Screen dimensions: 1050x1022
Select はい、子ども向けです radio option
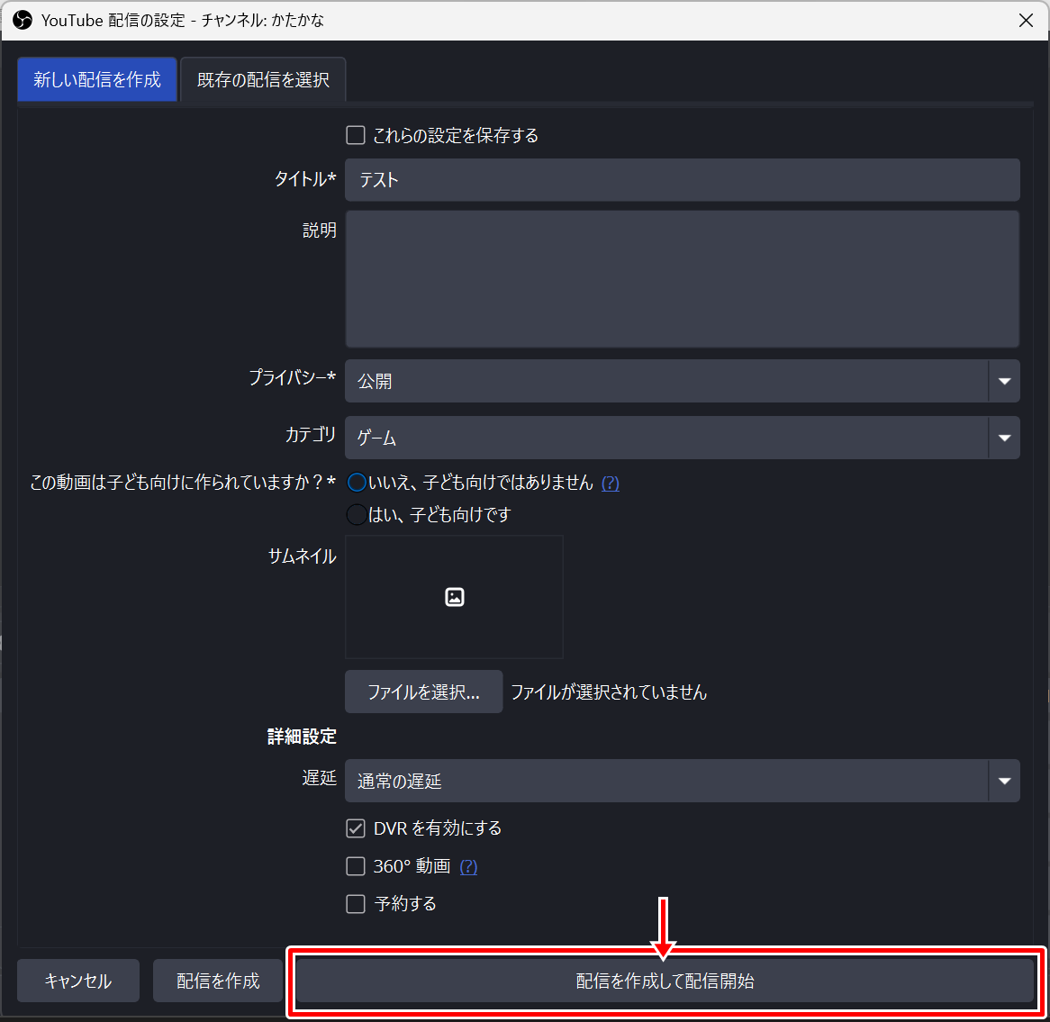357,515
